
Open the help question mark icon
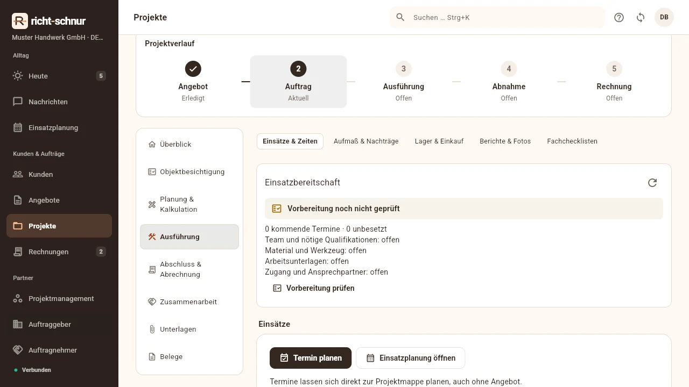619,17
